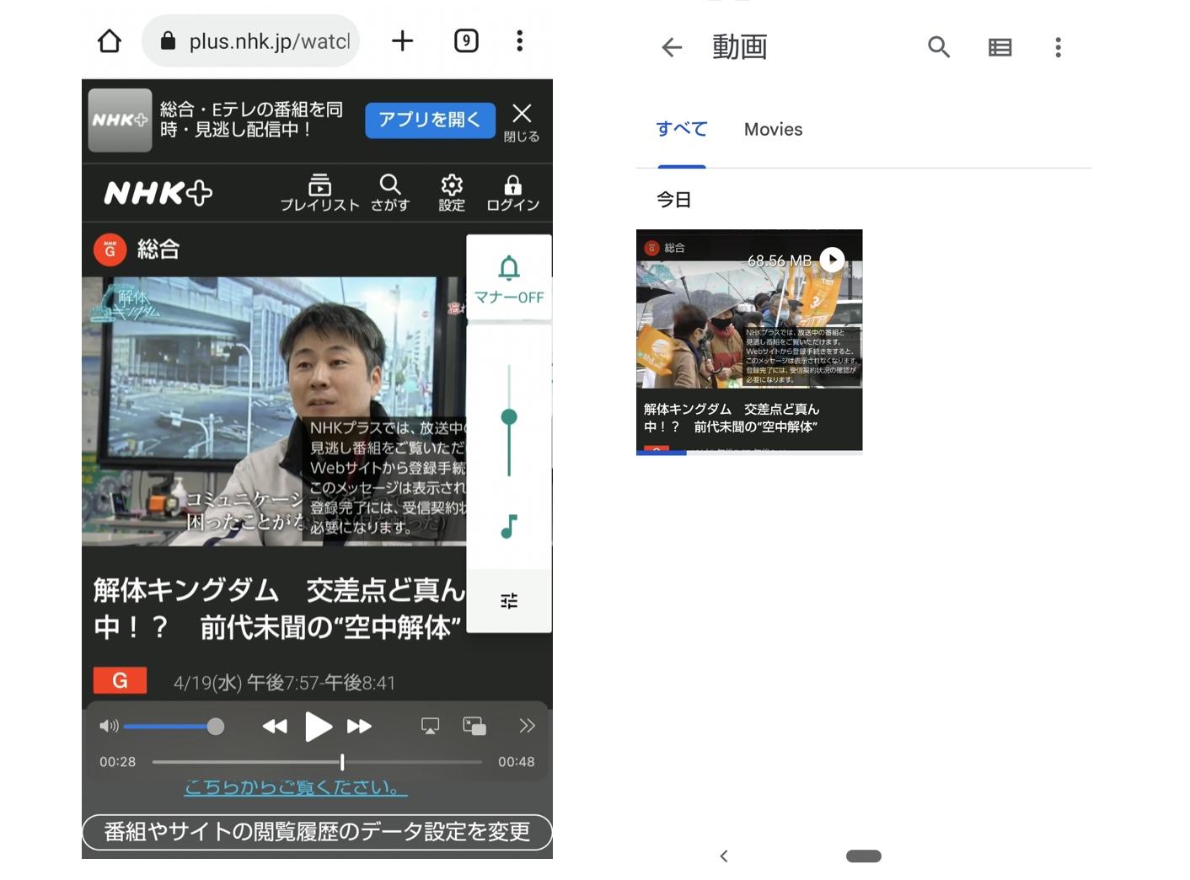Tap the picture-in-picture icon
Viewport: 1190px width, 880px height.
pos(474,726)
